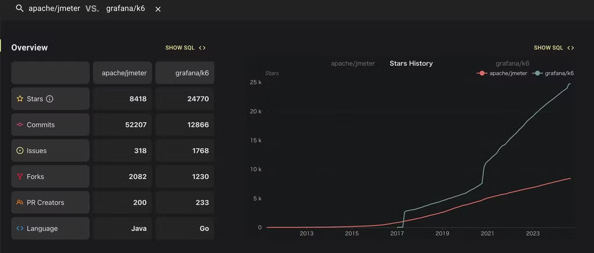594x253 pixels.
Task: Click the Stars star icon
Action: point(20,98)
